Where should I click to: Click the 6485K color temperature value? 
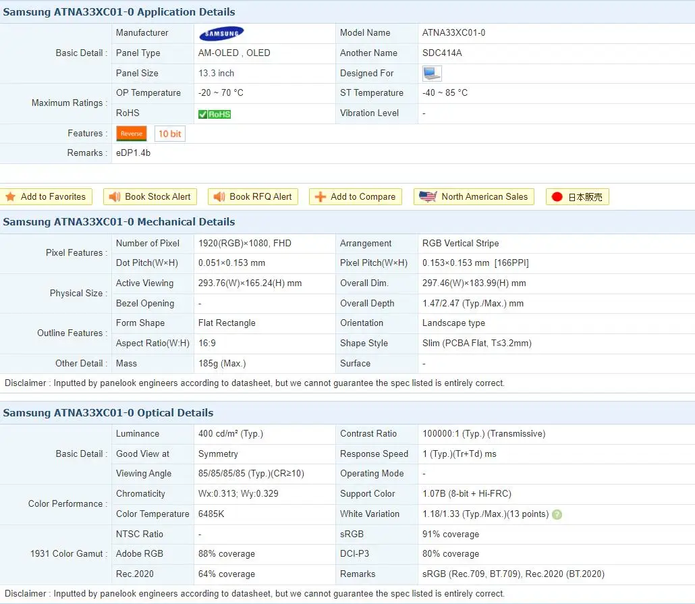pyautogui.click(x=211, y=514)
